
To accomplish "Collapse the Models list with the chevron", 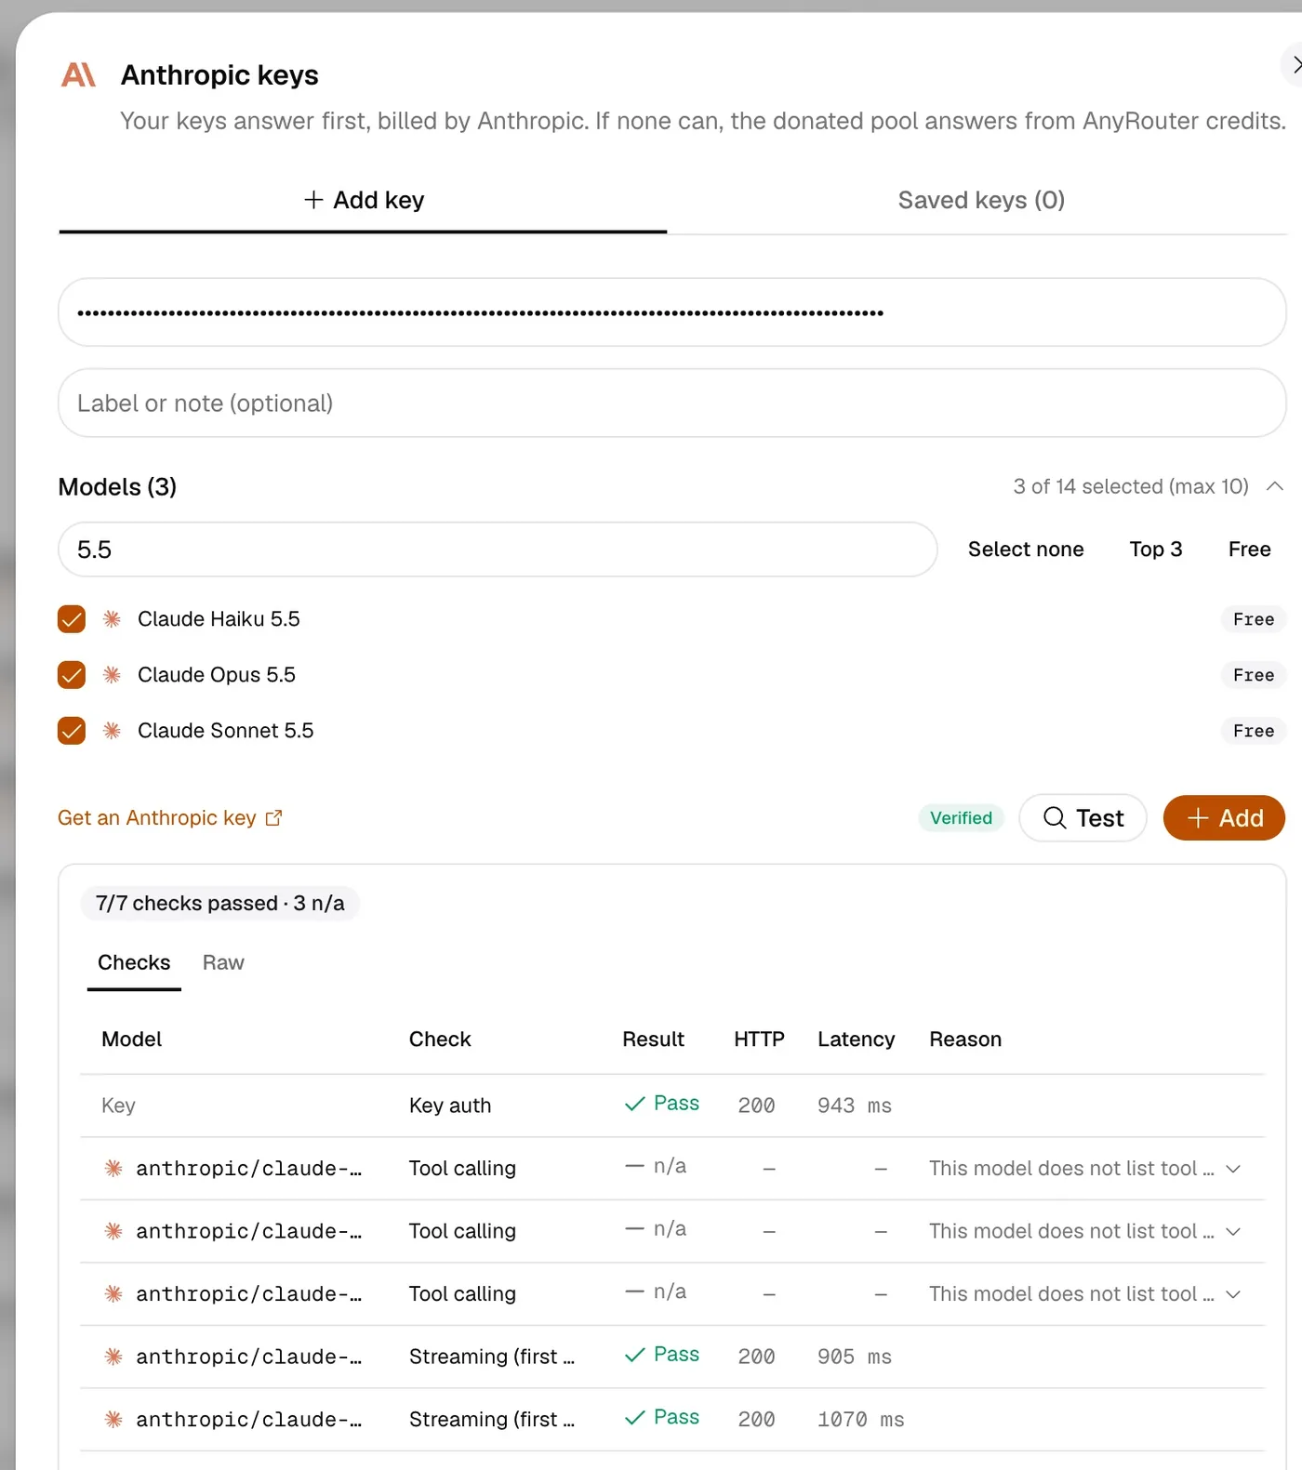I will (1275, 486).
